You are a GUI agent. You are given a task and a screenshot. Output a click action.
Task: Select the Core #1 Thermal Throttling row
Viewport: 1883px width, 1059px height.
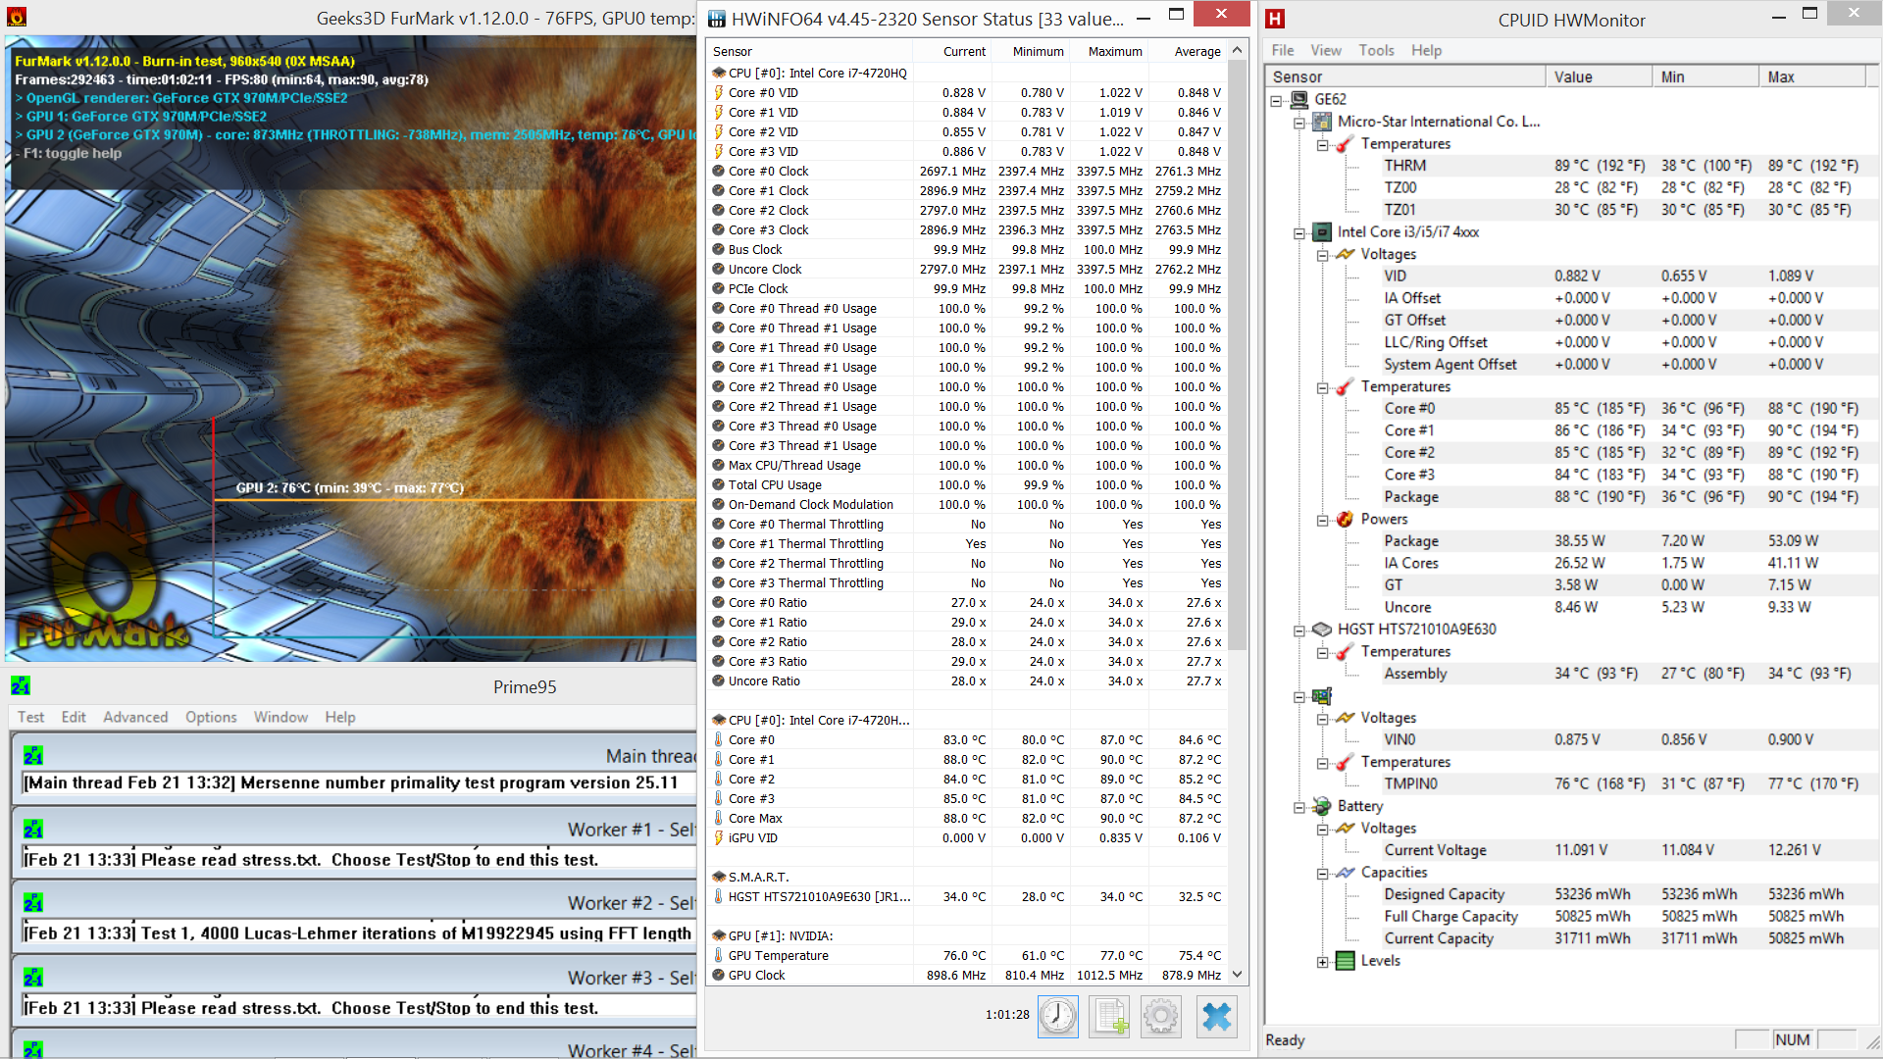(967, 543)
